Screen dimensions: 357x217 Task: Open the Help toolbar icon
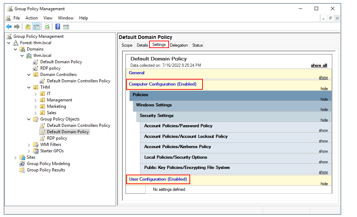coord(58,27)
